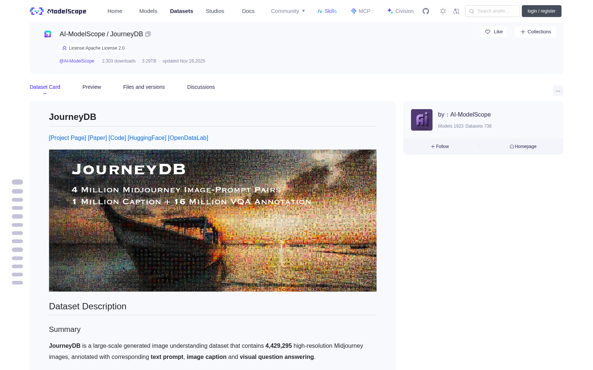
Task: Open the Studios section
Action: [x=215, y=11]
